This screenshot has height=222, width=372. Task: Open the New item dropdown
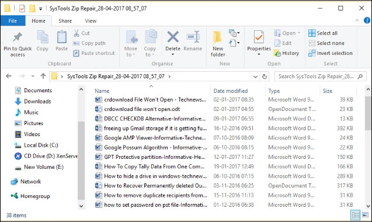click(x=234, y=33)
